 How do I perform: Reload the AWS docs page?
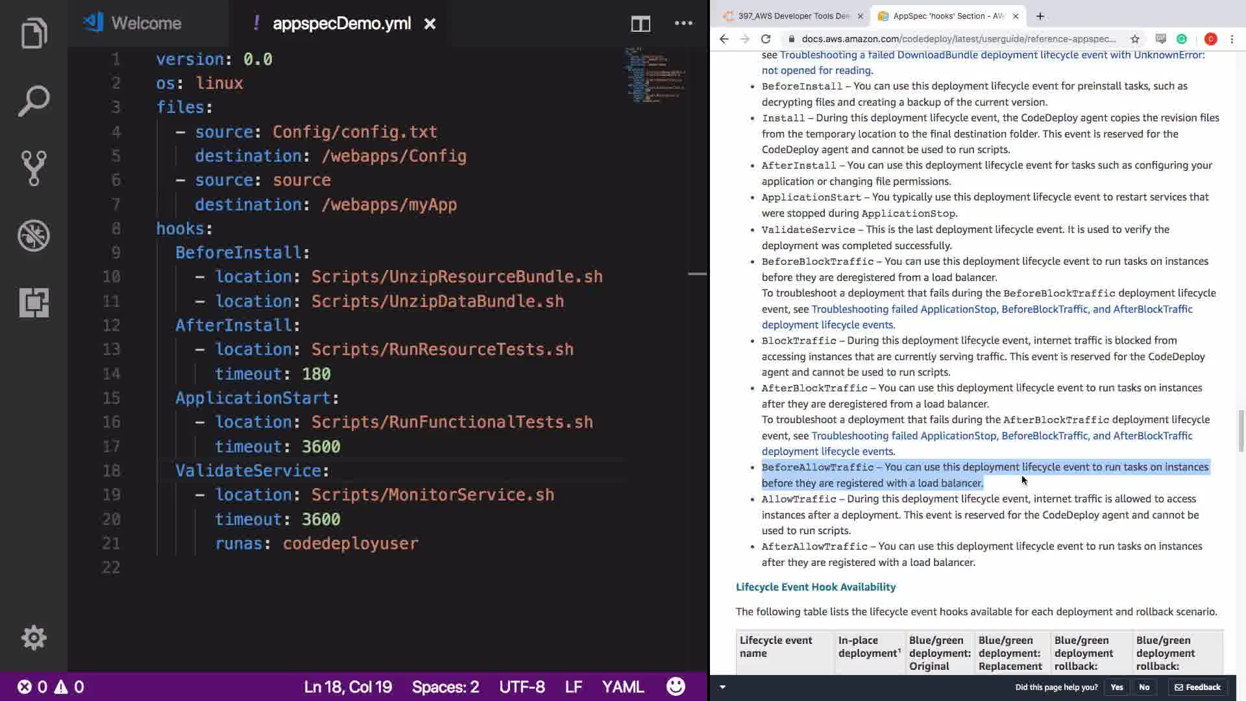tap(766, 39)
